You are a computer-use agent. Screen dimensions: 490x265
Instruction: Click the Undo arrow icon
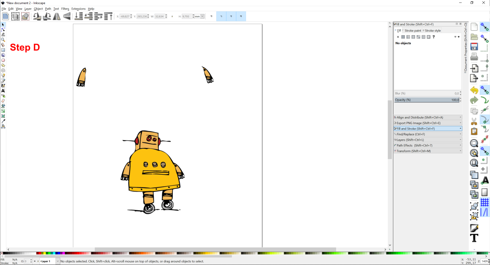(474, 90)
